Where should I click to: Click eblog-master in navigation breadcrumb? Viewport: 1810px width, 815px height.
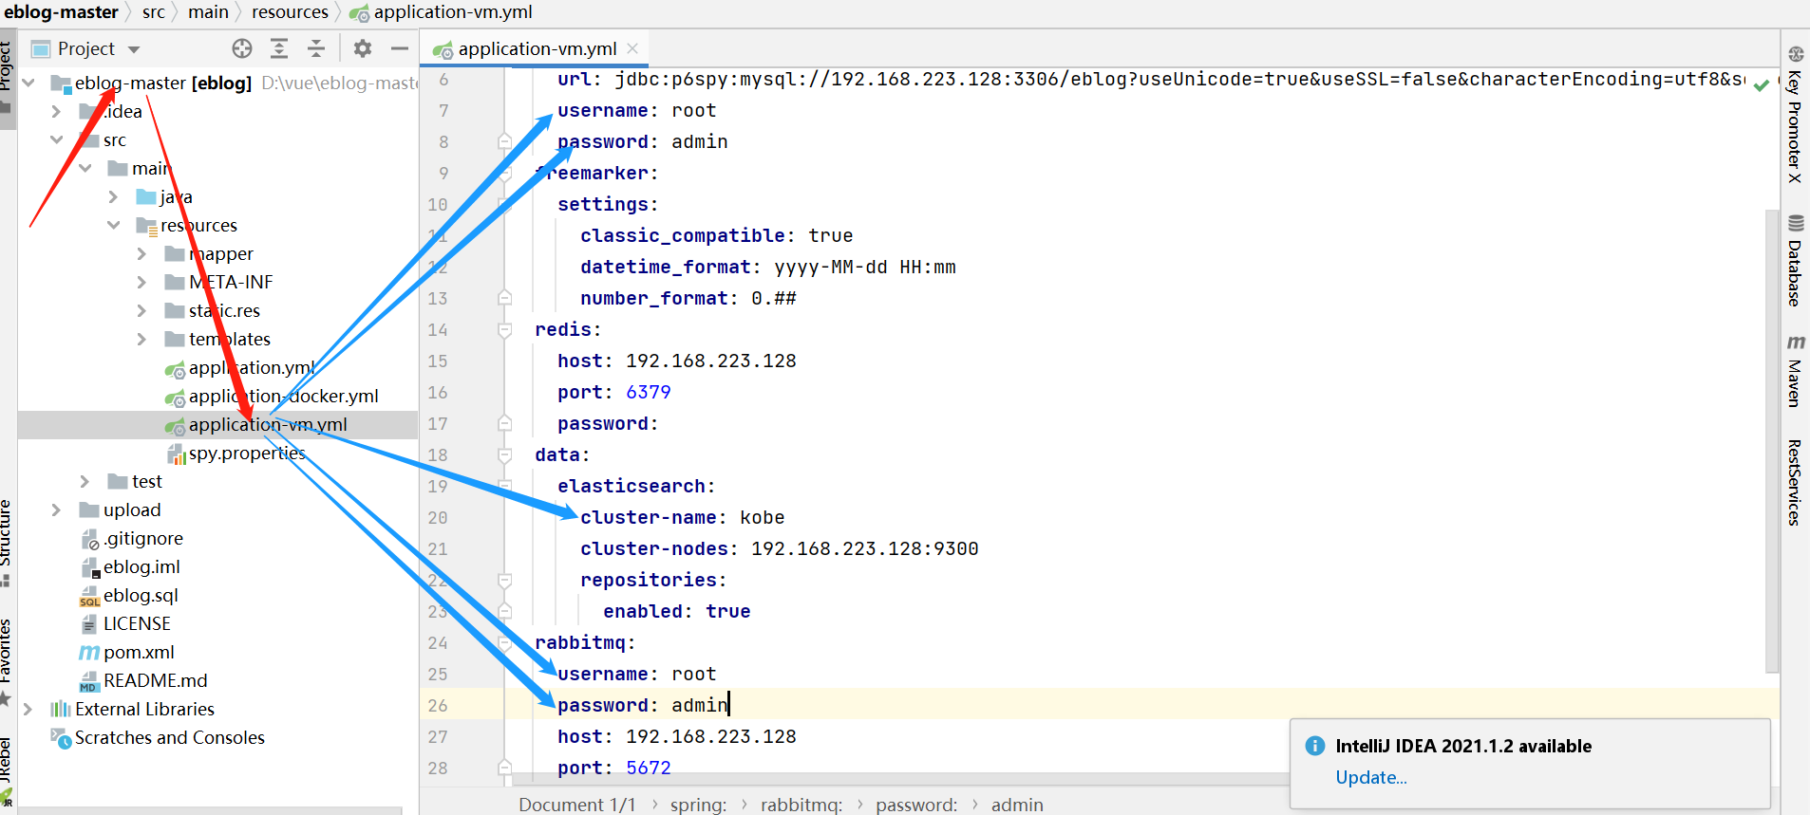point(62,12)
